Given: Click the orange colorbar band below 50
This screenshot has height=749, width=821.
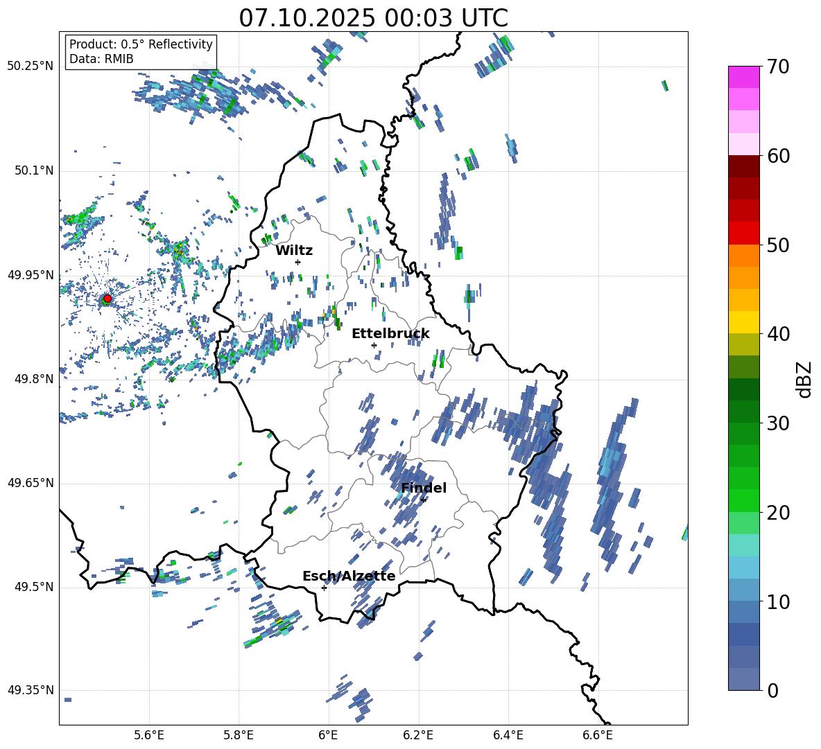Looking at the screenshot, I should [x=744, y=256].
